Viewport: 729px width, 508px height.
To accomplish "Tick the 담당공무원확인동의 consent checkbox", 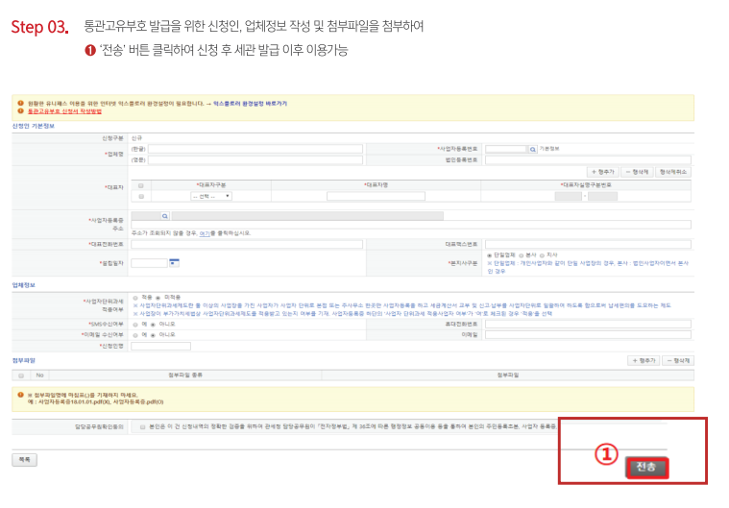I will click(142, 426).
